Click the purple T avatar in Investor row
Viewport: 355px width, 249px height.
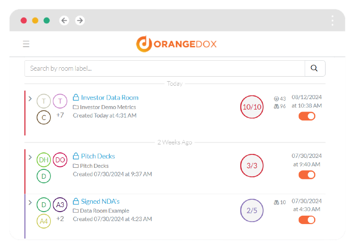pos(60,101)
